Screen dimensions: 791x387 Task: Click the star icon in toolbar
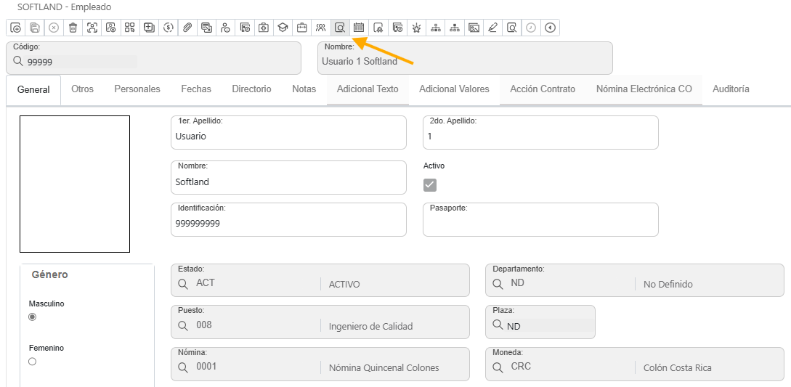click(416, 28)
